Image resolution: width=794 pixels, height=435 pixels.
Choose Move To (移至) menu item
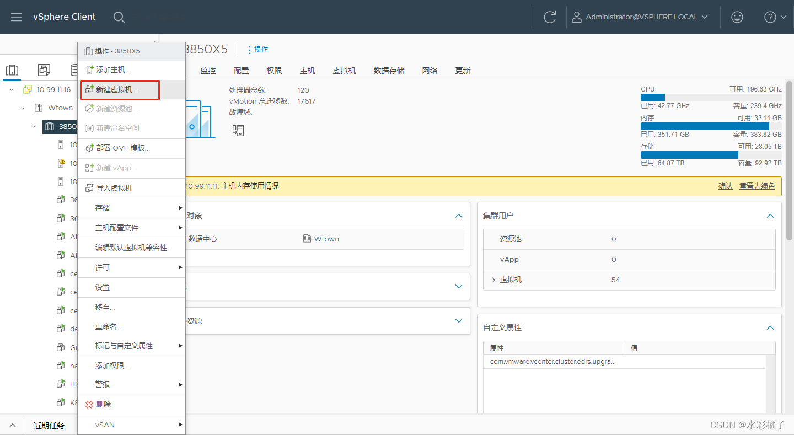click(131, 307)
